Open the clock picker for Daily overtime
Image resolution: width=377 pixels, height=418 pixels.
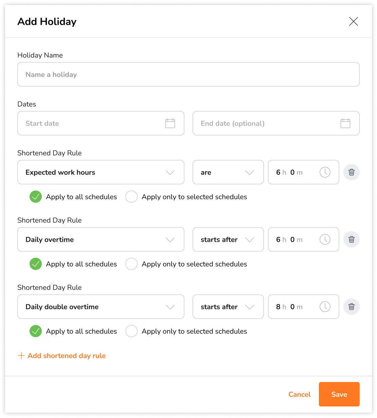(x=325, y=239)
